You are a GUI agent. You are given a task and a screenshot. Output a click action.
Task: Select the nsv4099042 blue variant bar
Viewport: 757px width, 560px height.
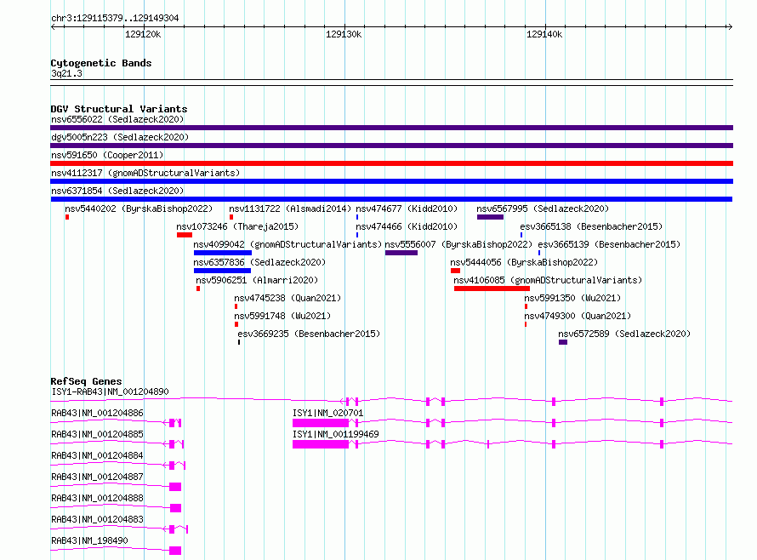point(223,253)
